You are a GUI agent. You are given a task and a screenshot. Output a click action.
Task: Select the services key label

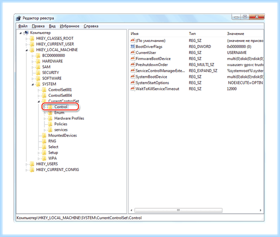tap(61, 130)
